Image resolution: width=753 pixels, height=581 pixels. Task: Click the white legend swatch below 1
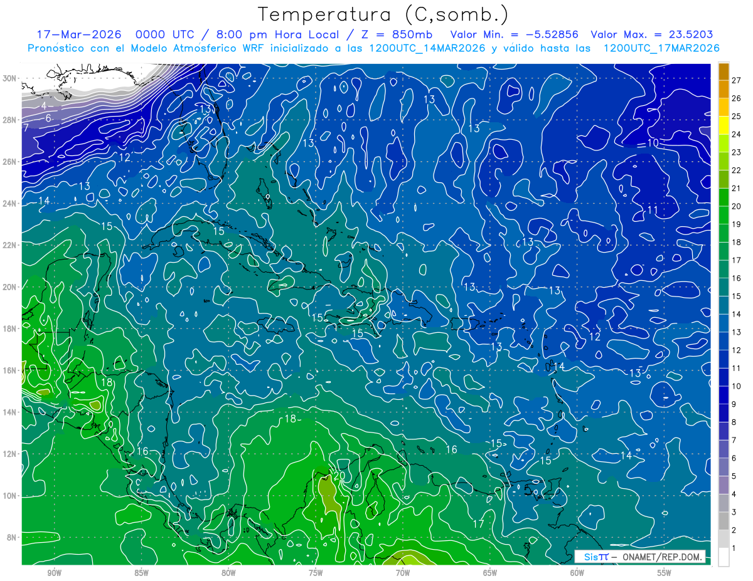coord(724,557)
